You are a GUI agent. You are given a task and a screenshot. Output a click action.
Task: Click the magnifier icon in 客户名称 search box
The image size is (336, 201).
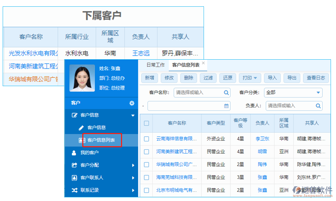(226, 93)
